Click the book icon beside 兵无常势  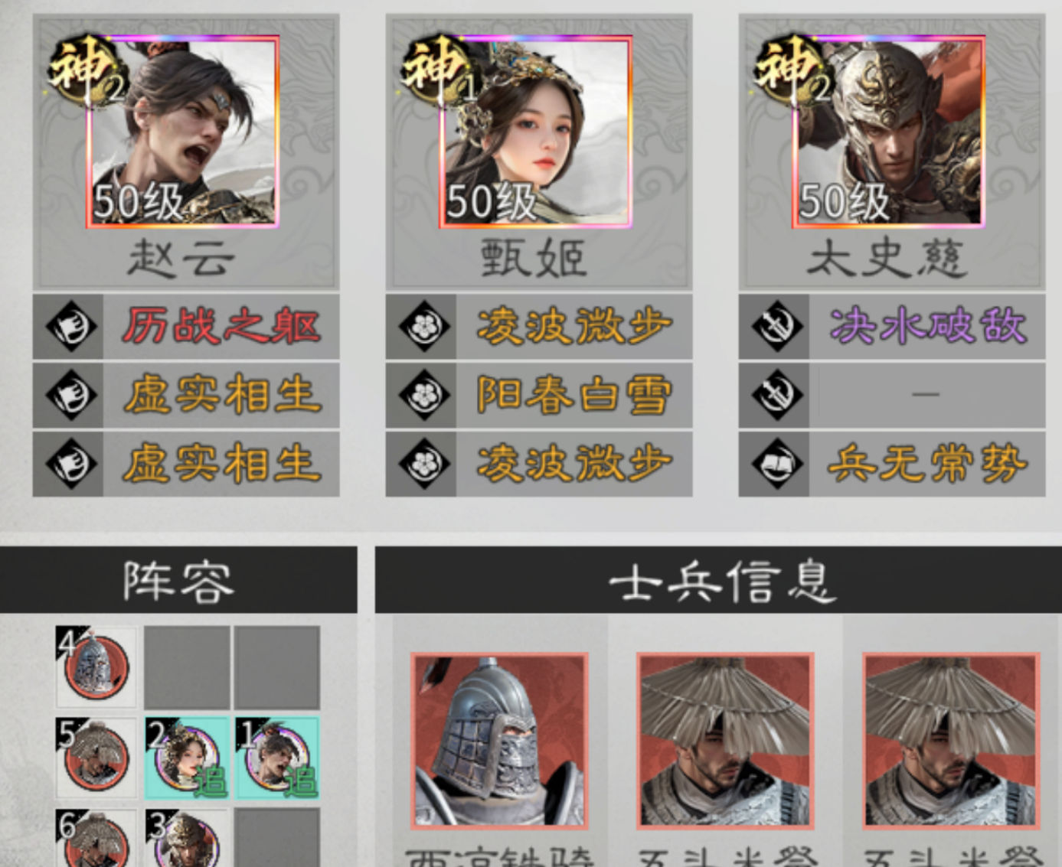tap(776, 464)
